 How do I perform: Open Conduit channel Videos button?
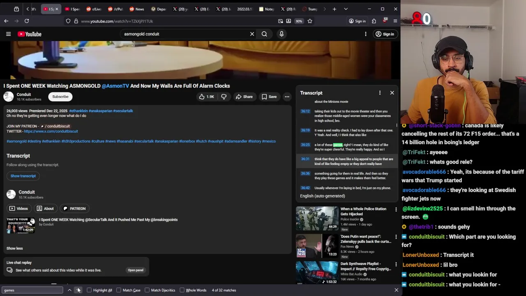[x=18, y=208]
